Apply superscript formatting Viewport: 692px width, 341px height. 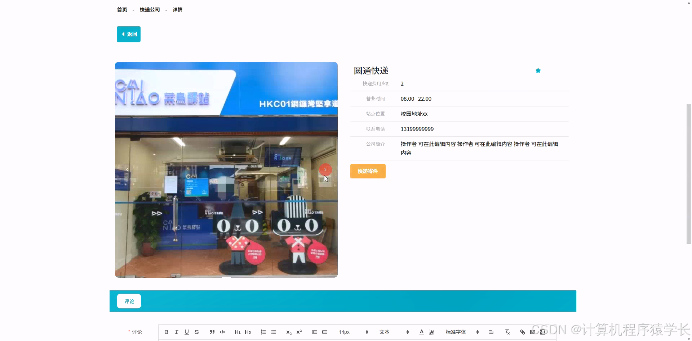pyautogui.click(x=299, y=332)
